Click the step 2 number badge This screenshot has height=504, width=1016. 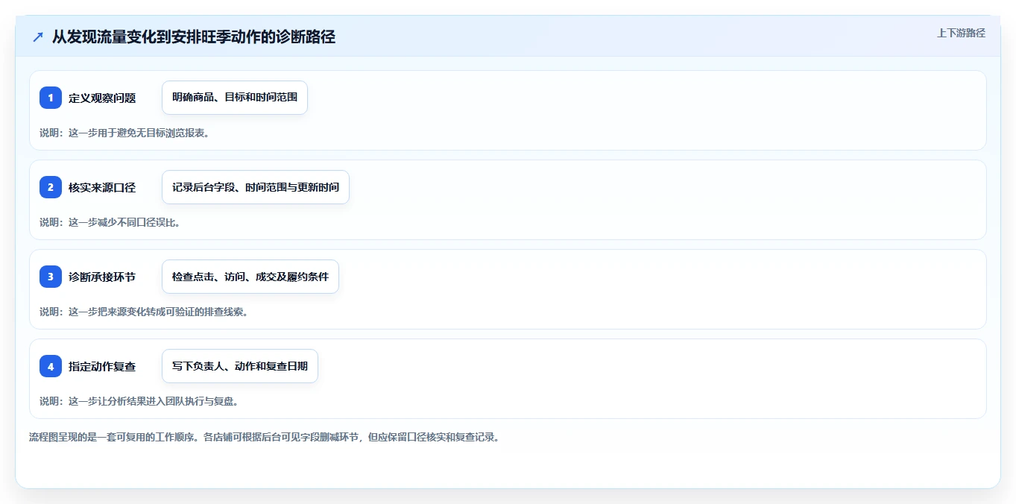click(x=51, y=187)
